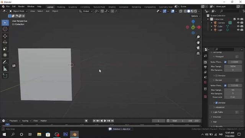Expand the Volumes panel
This screenshot has height=138, width=245.
pyautogui.click(x=217, y=117)
